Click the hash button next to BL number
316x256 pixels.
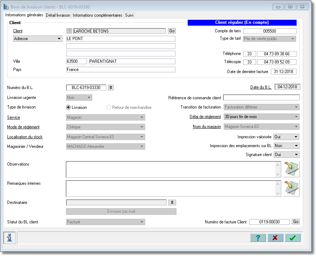(x=111, y=88)
